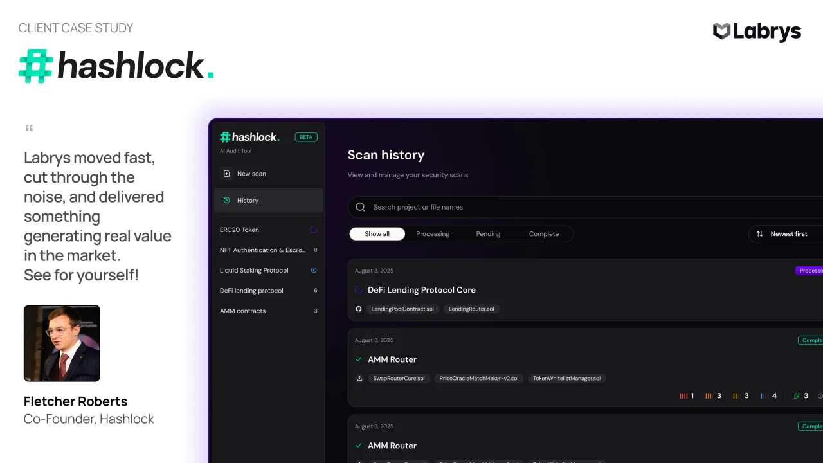The height and width of the screenshot is (463, 823).
Task: Click the sort arrows icon beside Newest first
Action: 760,234
